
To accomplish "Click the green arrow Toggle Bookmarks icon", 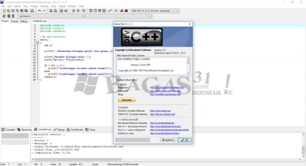I will 8,16.
